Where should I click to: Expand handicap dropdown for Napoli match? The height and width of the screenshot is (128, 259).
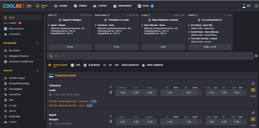point(245,122)
